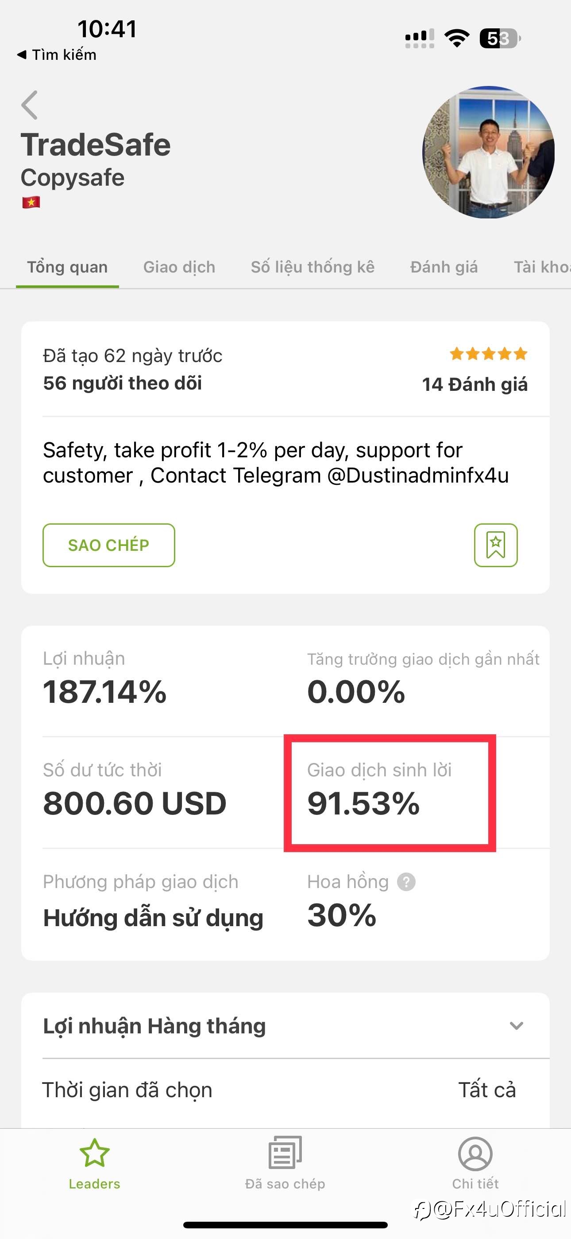Bookmark this leader with the star icon
This screenshot has width=571, height=1239.
[x=496, y=545]
